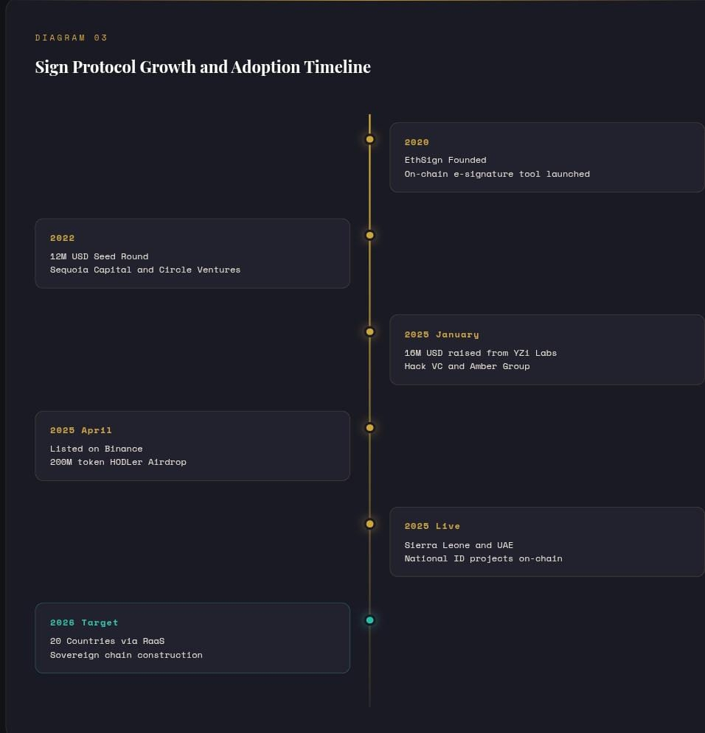Select the 2025 April timeline dot

click(370, 428)
